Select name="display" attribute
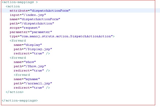160x107 pixels. click(x=28, y=45)
